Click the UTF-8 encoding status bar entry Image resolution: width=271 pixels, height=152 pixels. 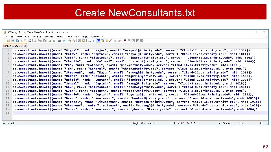point(241,123)
